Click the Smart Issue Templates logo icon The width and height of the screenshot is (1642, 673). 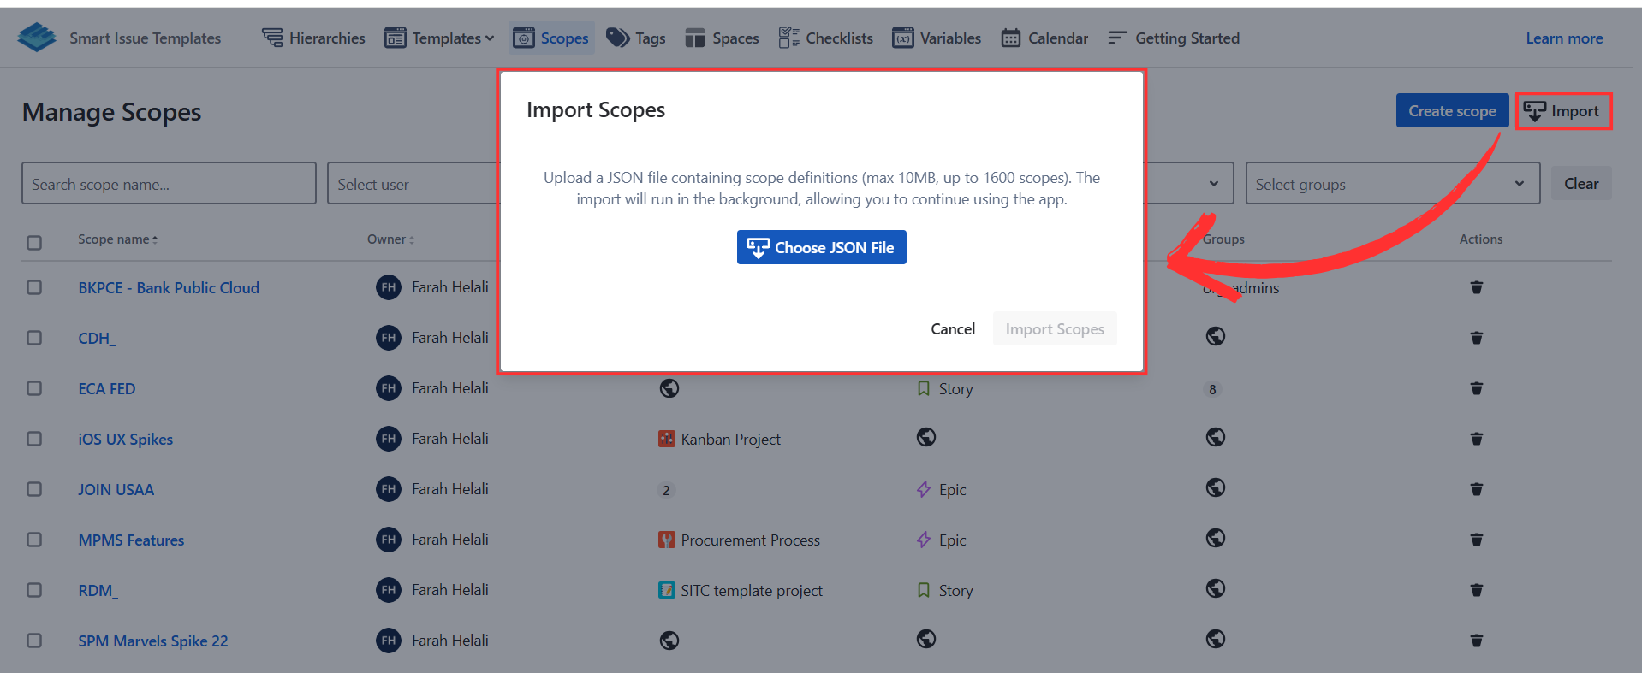coord(36,38)
